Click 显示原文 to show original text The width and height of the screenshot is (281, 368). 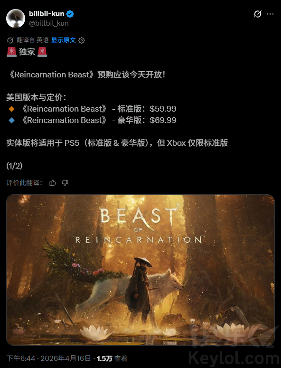tap(63, 40)
